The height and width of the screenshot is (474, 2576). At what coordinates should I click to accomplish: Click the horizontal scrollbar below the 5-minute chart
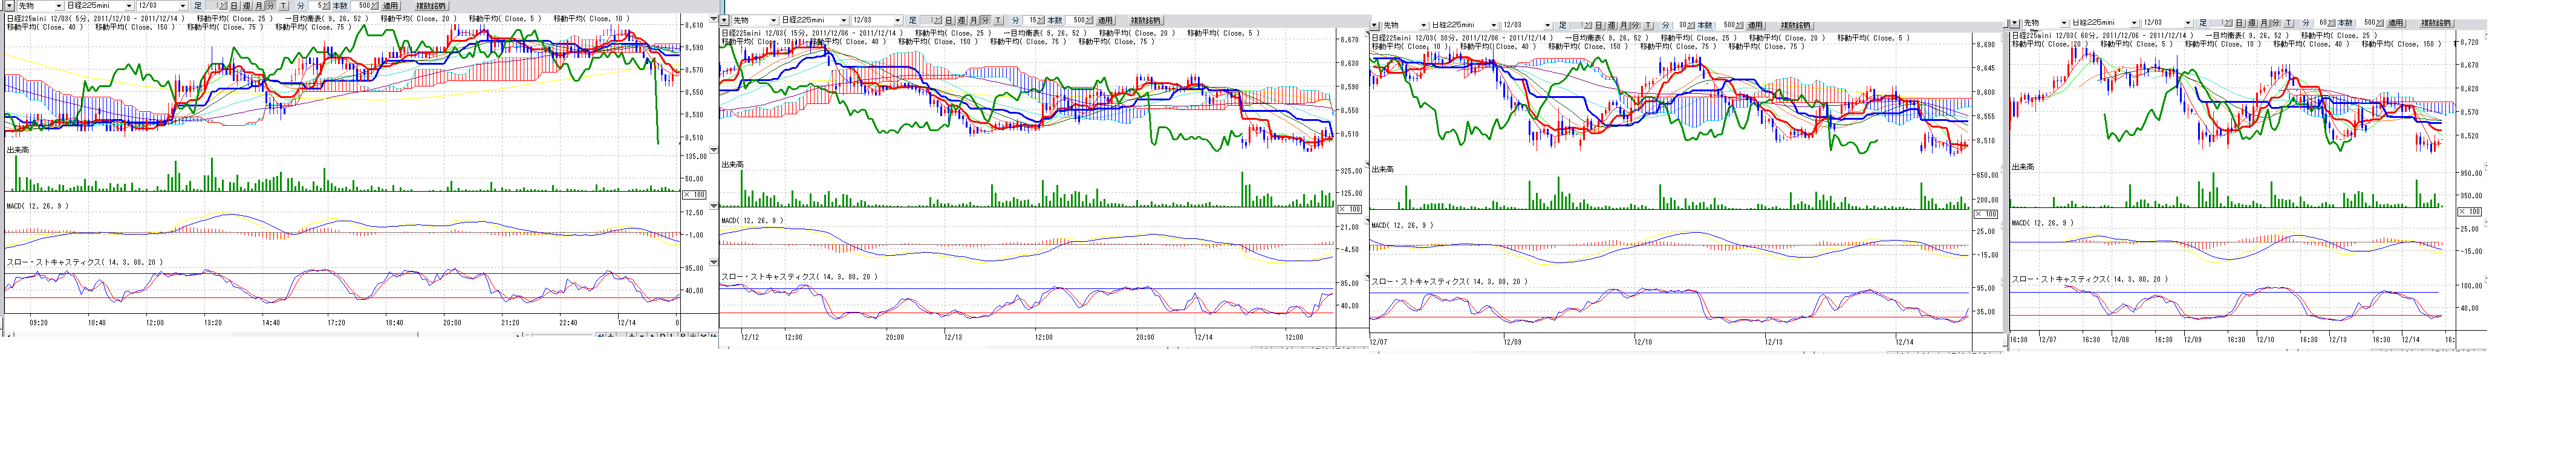click(300, 336)
